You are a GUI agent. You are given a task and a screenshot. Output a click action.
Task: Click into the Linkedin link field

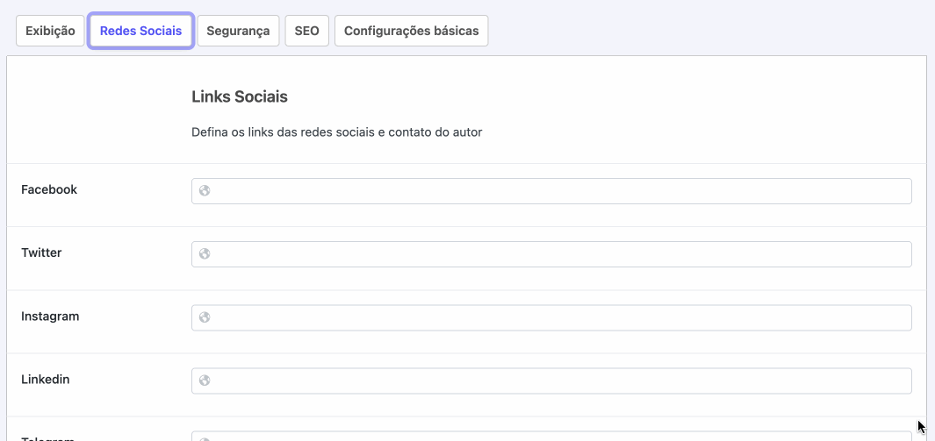(x=551, y=381)
